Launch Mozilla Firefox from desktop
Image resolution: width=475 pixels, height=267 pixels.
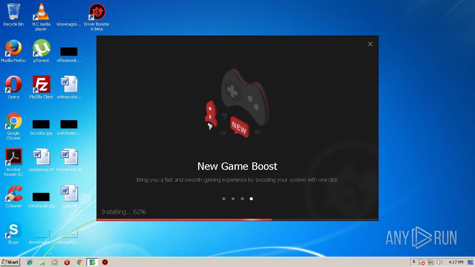(x=13, y=51)
